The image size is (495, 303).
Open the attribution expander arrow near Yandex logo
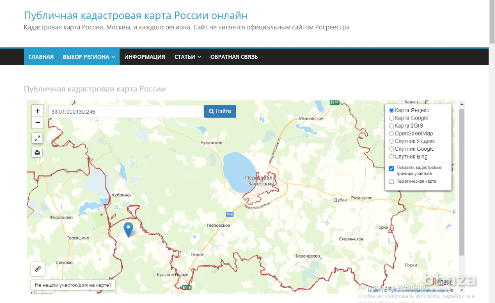[461, 290]
